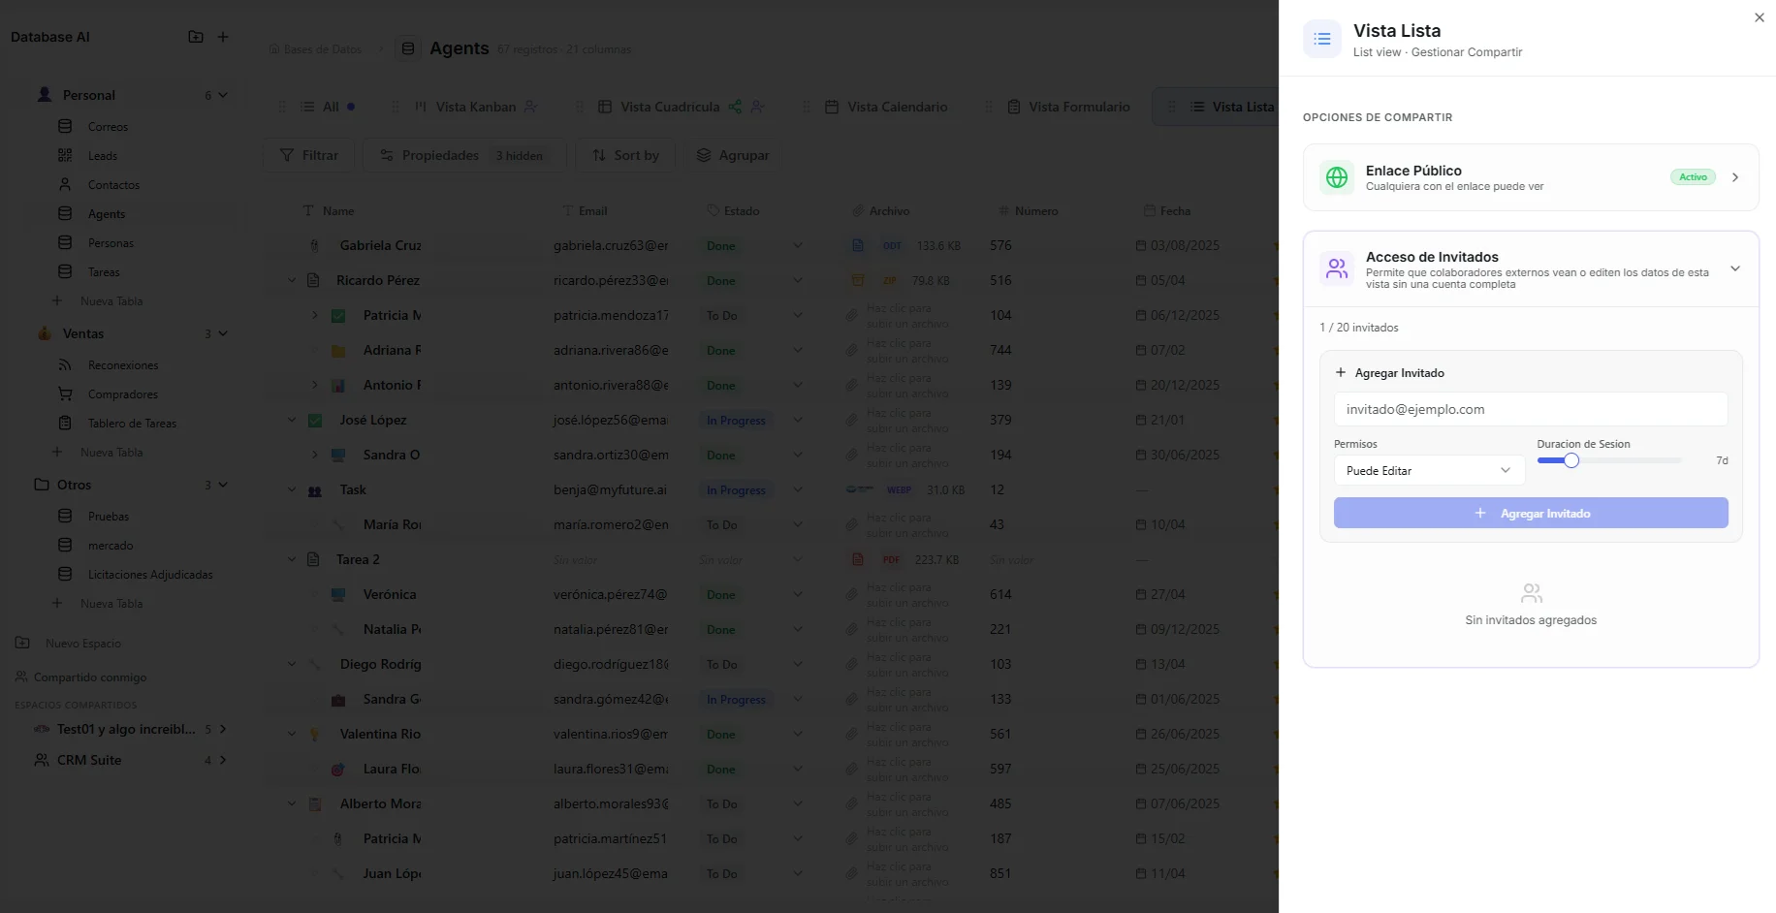
Task: Collapse the Personal space group
Action: point(223,95)
